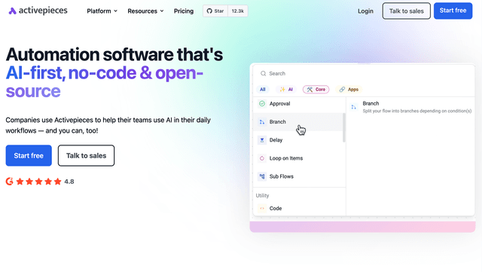Click the sparkle icon in AI filter
Viewport: 482px width, 272px height.
pos(282,90)
